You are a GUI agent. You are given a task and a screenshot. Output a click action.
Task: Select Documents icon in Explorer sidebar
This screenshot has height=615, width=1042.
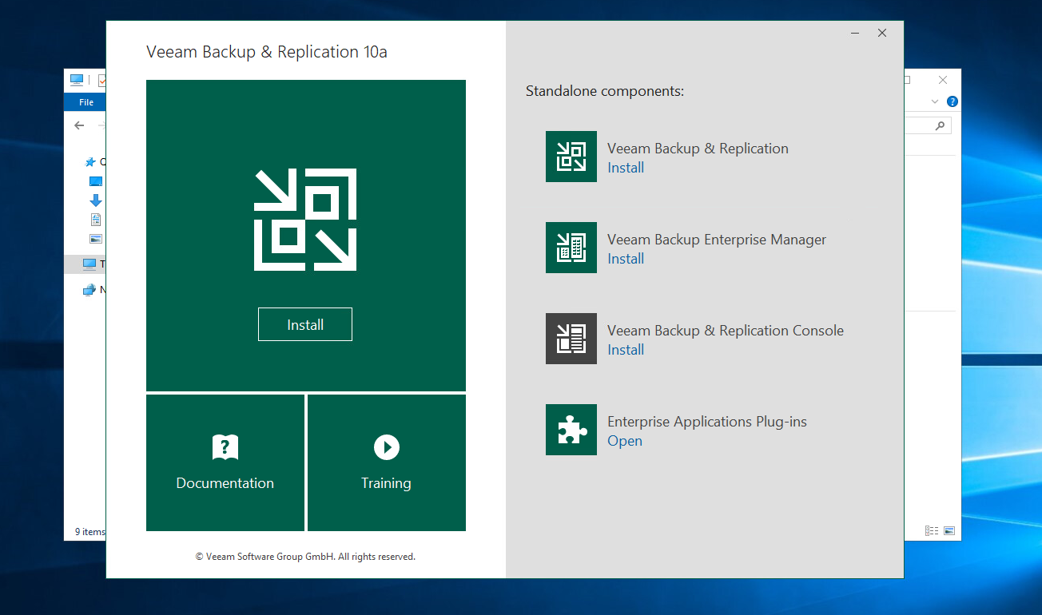(x=96, y=220)
